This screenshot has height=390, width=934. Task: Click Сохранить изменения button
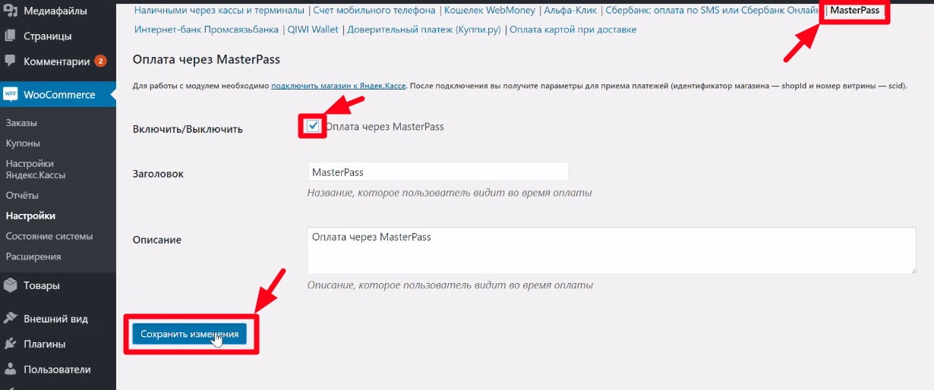[x=189, y=334]
